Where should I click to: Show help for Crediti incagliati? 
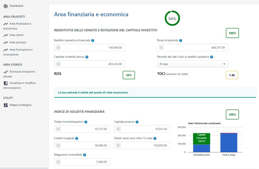pyautogui.click(x=77, y=138)
